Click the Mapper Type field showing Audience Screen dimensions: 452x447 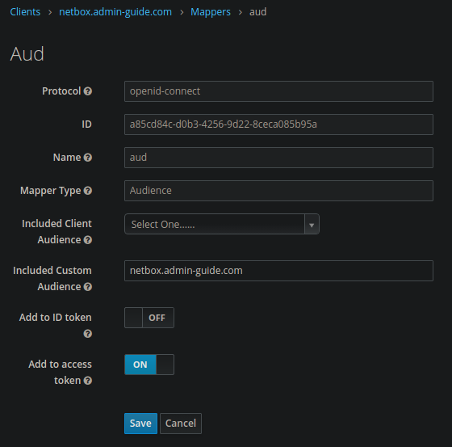pyautogui.click(x=278, y=191)
